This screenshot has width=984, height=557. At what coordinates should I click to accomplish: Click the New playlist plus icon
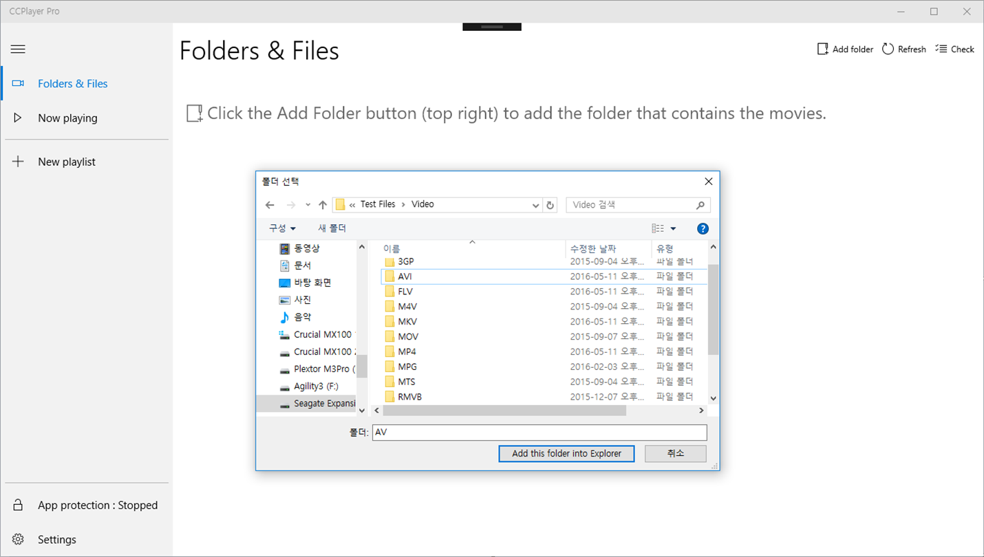click(18, 162)
